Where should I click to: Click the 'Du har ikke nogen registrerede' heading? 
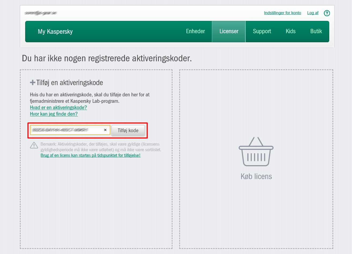[x=107, y=58]
